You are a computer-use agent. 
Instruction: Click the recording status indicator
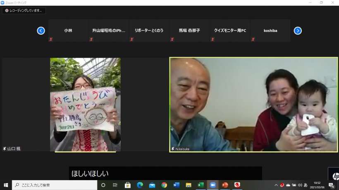[x=24, y=11]
